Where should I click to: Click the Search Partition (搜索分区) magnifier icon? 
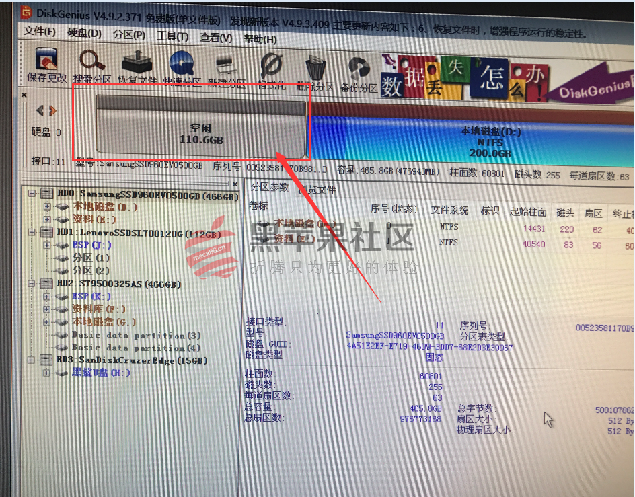92,61
